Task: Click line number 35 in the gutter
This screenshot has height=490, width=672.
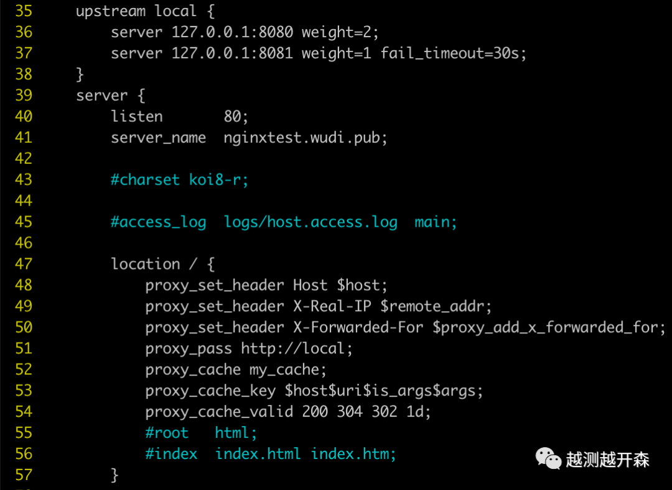Action: point(24,11)
